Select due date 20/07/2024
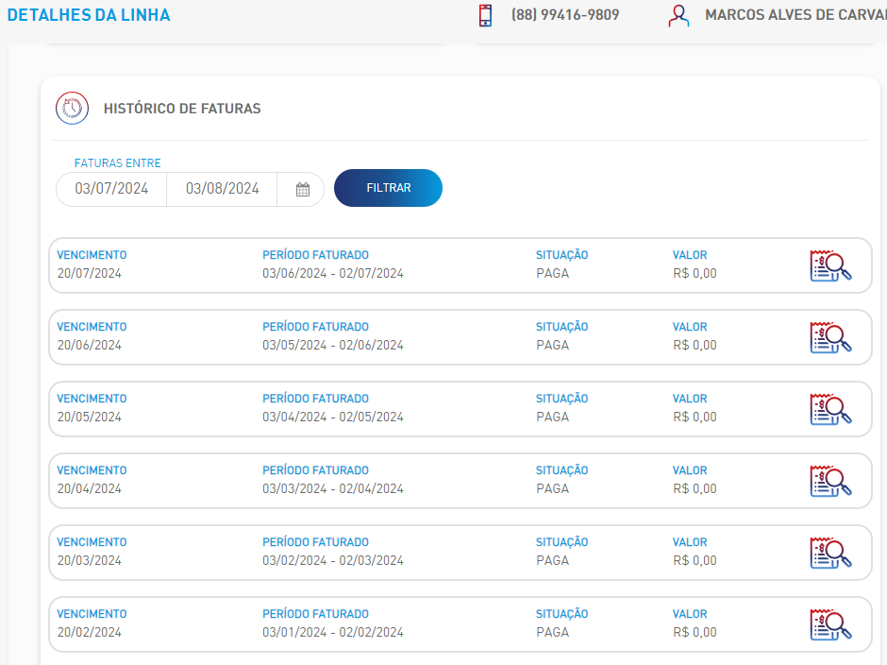 (x=90, y=273)
